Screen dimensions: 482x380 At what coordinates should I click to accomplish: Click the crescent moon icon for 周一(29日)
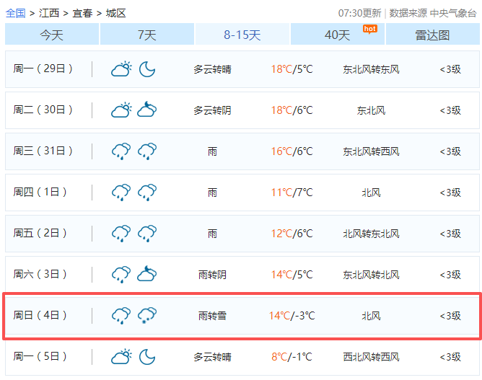click(x=147, y=69)
